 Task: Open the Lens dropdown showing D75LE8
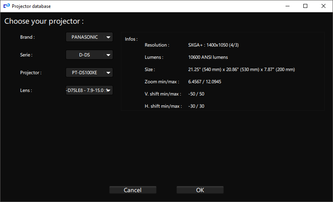[x=89, y=90]
